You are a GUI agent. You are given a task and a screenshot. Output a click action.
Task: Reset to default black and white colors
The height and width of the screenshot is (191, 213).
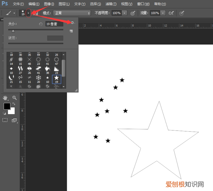click(5, 113)
